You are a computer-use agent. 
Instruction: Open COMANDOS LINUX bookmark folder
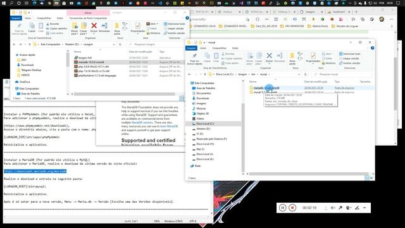[x=202, y=26]
